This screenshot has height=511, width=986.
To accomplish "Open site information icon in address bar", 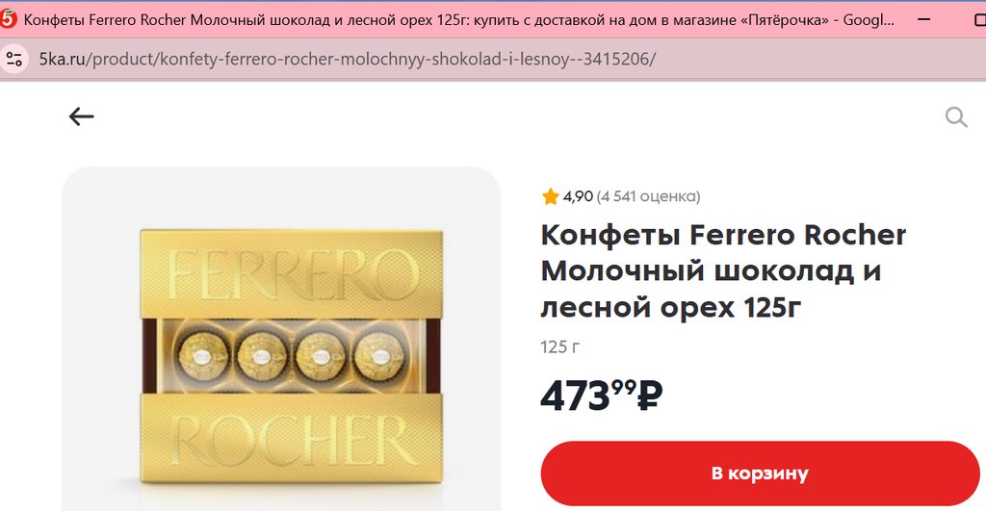I will [x=14, y=59].
